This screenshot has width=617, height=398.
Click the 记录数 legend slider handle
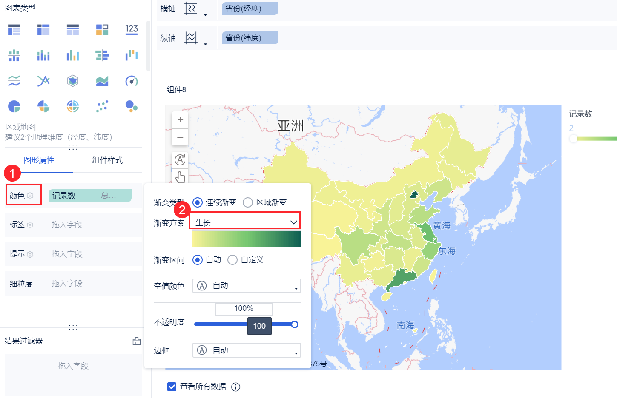point(574,139)
